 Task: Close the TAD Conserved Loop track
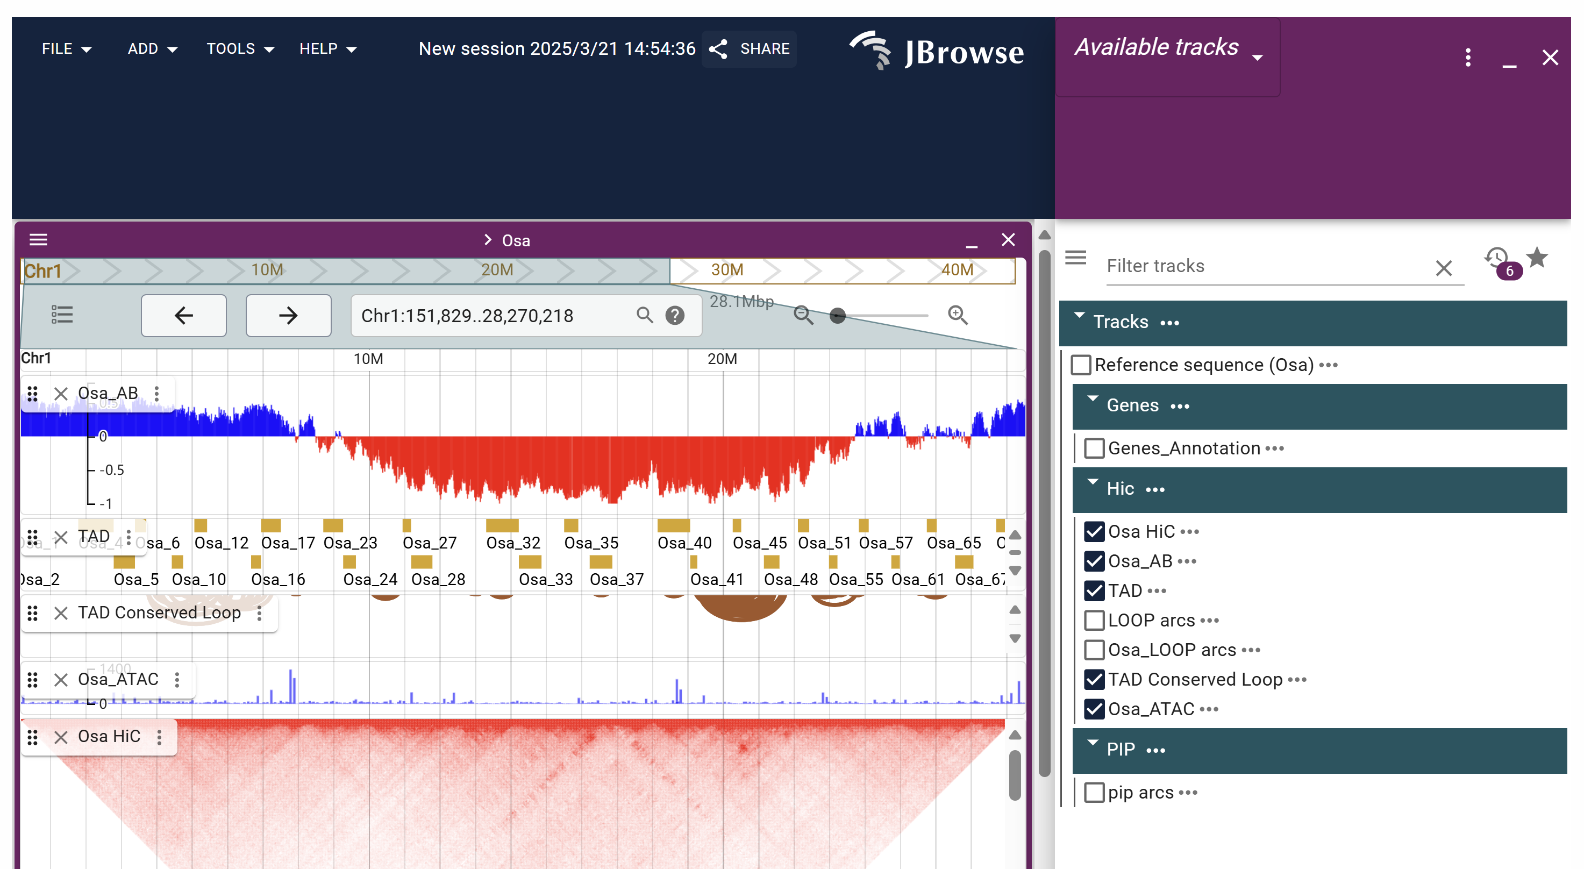[60, 613]
